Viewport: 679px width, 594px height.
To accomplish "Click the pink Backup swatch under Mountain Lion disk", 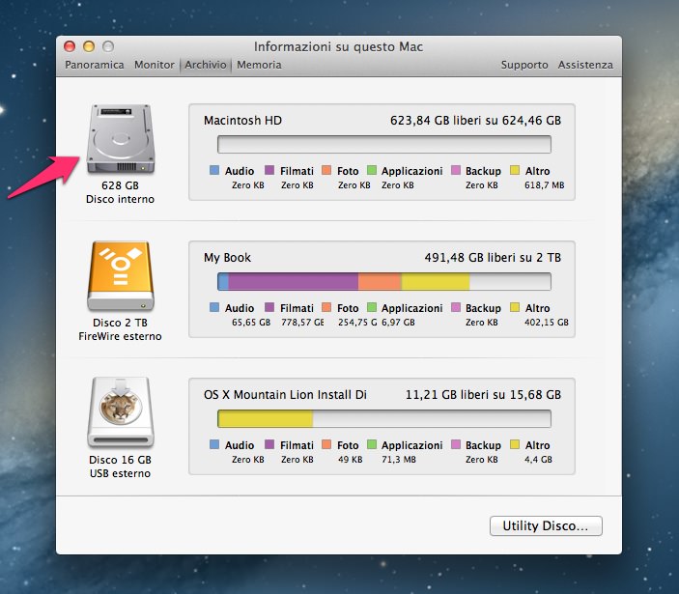I will coord(456,444).
